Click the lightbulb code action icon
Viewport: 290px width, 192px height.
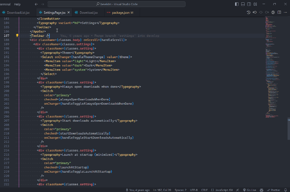pos(17,35)
